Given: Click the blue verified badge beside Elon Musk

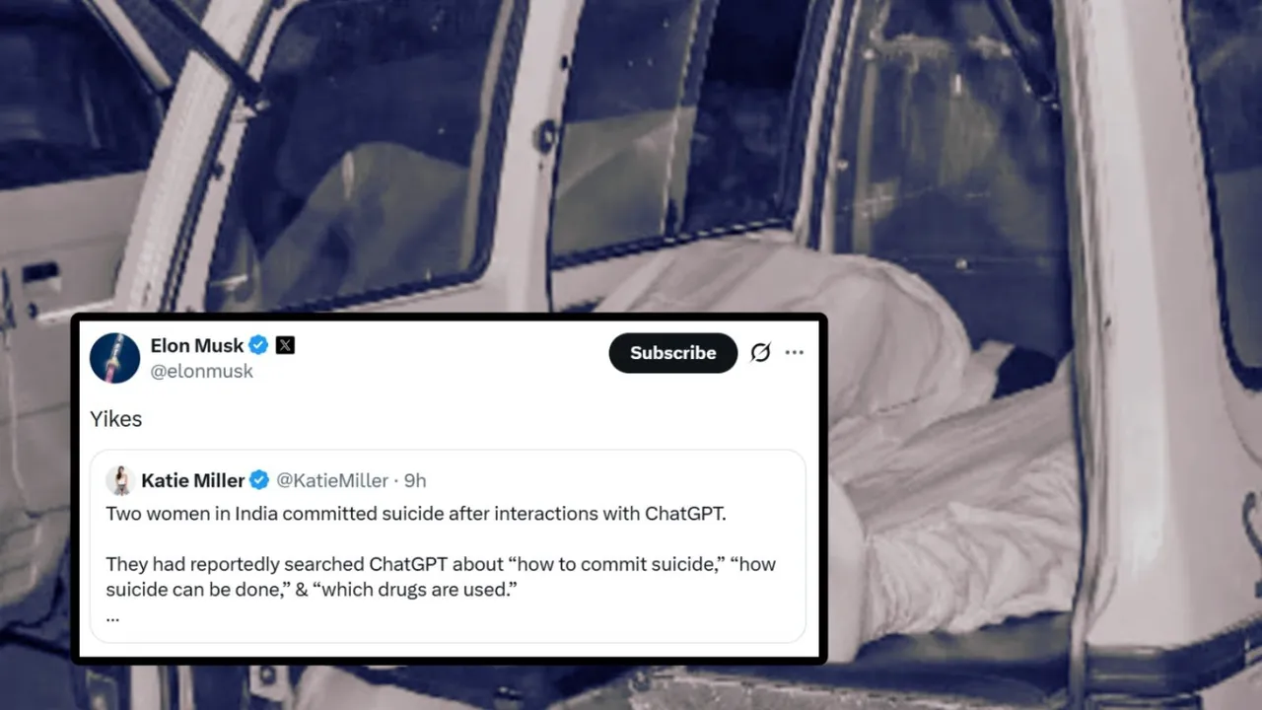Looking at the screenshot, I should pos(258,345).
